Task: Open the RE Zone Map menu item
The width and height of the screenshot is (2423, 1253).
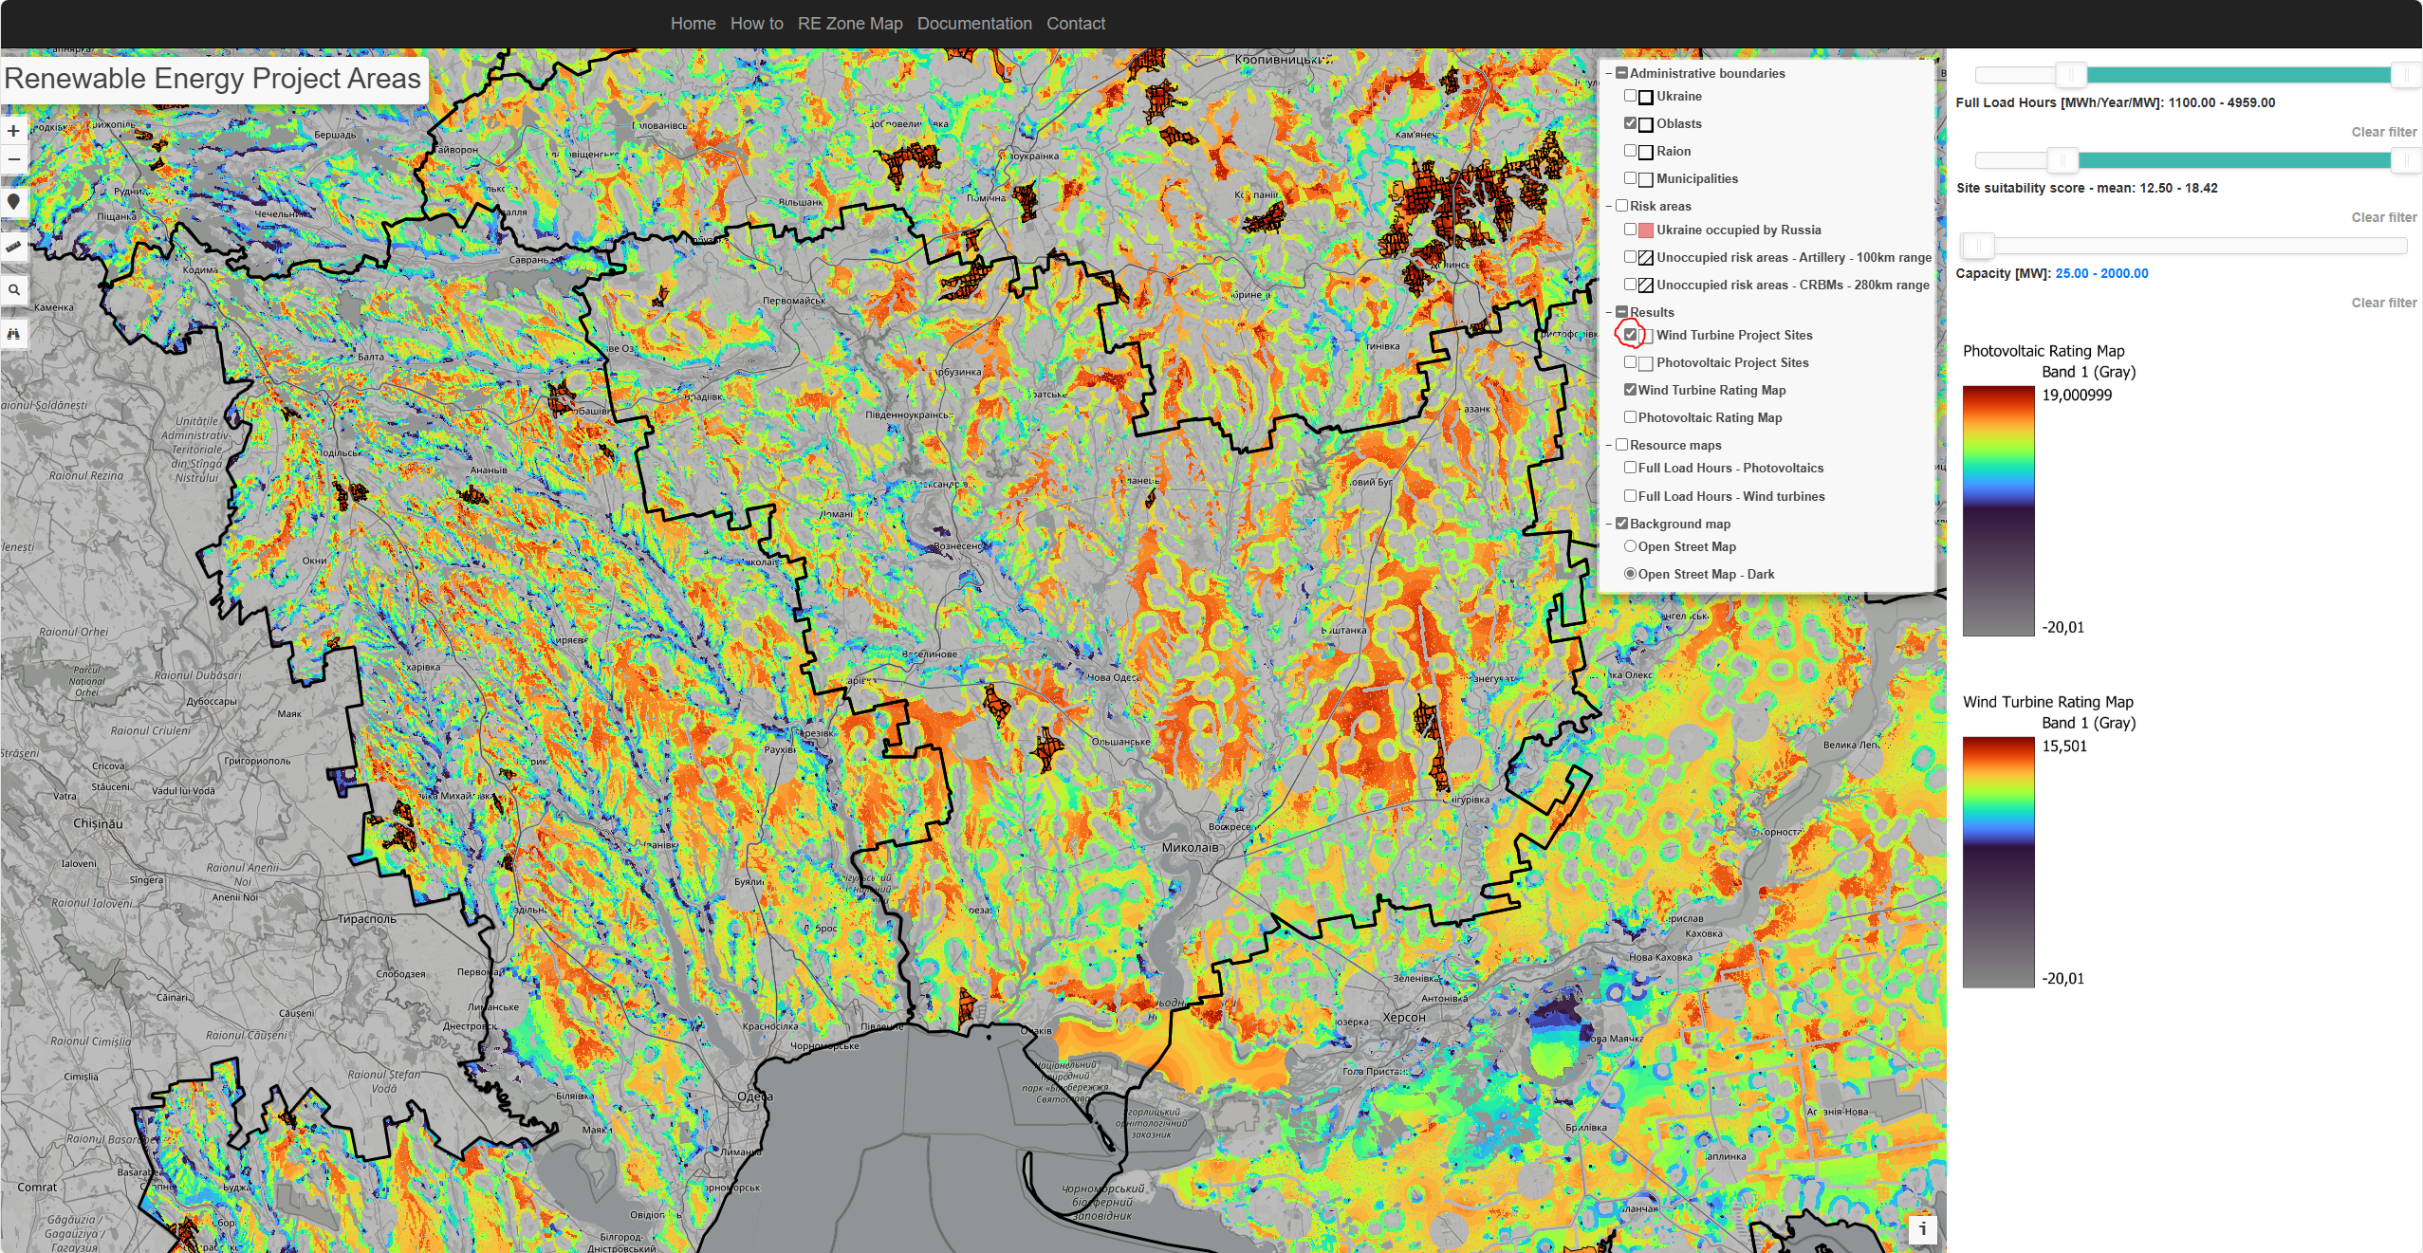Action: coord(849,24)
